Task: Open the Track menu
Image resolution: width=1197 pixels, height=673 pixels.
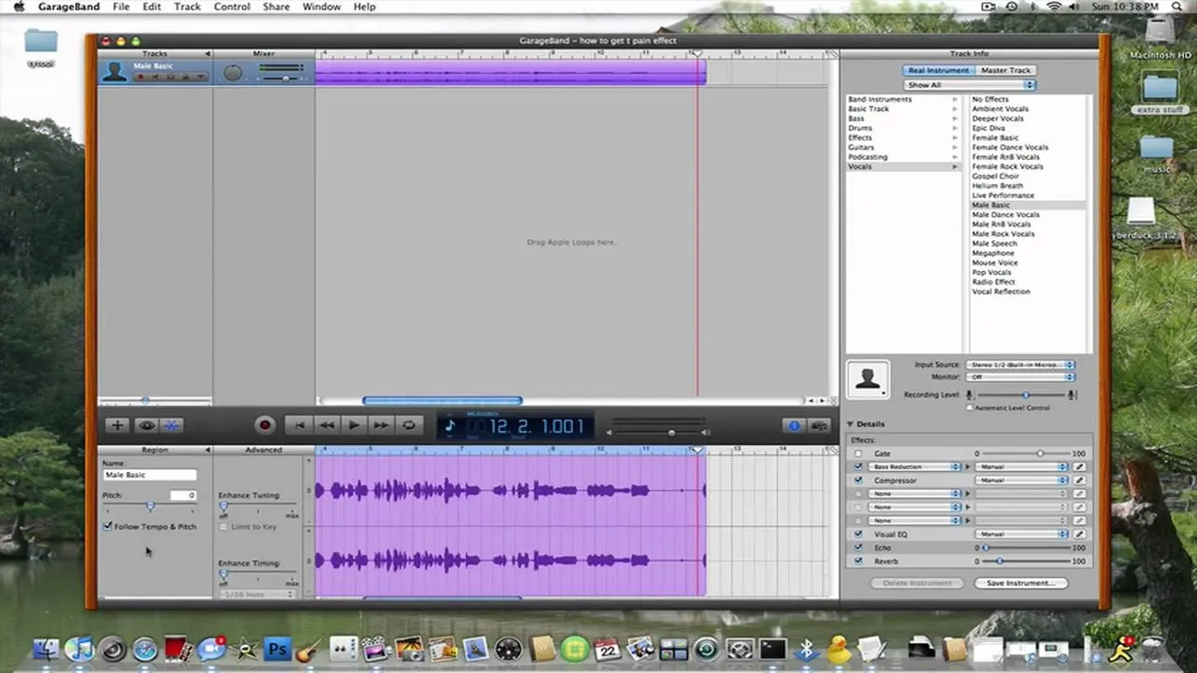Action: point(187,7)
